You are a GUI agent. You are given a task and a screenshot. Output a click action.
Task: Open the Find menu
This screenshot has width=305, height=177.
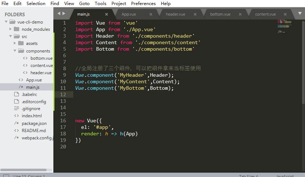(55, 4)
